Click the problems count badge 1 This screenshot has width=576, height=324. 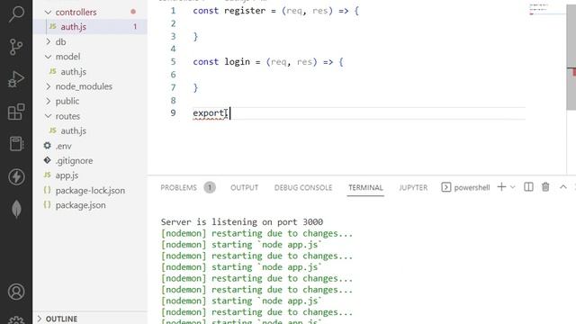[210, 188]
